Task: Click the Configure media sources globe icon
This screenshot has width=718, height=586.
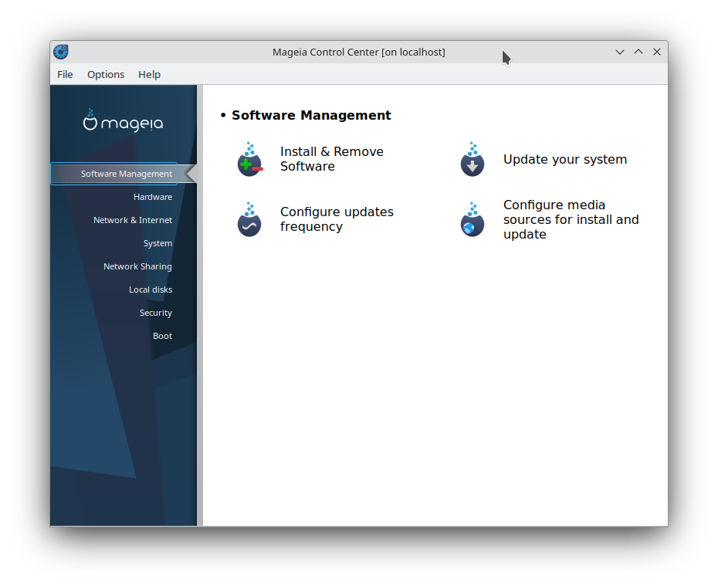Action: [x=472, y=219]
